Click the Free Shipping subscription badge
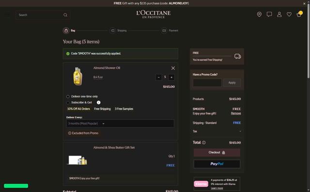 pyautogui.click(x=102, y=109)
